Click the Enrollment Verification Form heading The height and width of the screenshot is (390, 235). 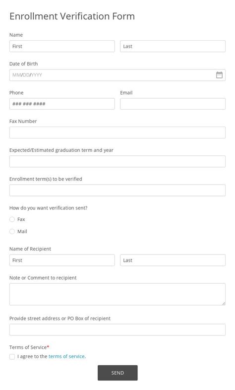point(72,16)
